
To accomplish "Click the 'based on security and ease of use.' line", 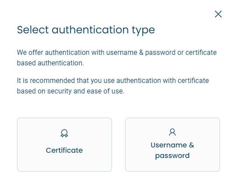I will click(x=70, y=91).
